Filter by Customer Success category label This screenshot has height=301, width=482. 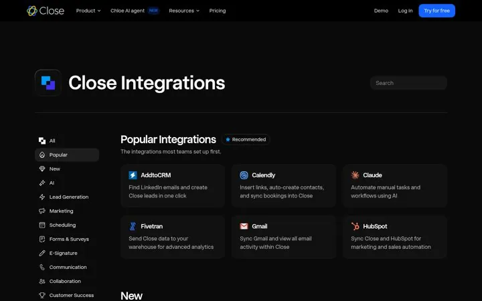tap(72, 296)
